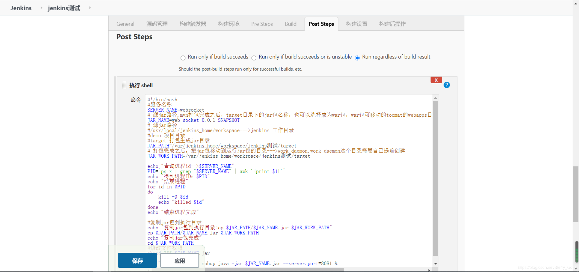Click the 应用 apply button
Viewport: 579px width, 272px height.
click(179, 261)
